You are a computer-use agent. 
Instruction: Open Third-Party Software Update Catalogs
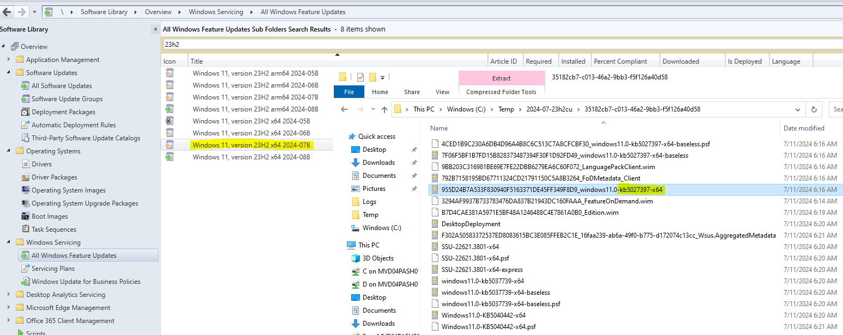(86, 138)
